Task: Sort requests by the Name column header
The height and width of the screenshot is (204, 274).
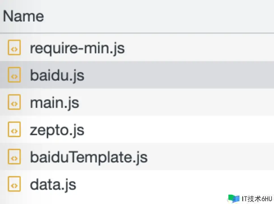Action: 24,16
